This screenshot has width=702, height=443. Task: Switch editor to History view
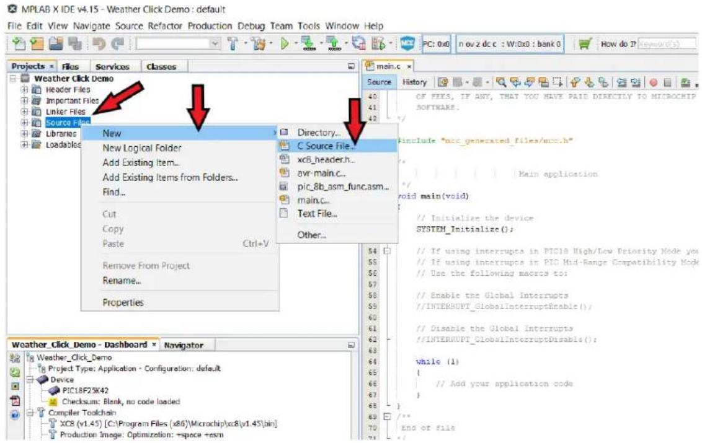point(414,82)
